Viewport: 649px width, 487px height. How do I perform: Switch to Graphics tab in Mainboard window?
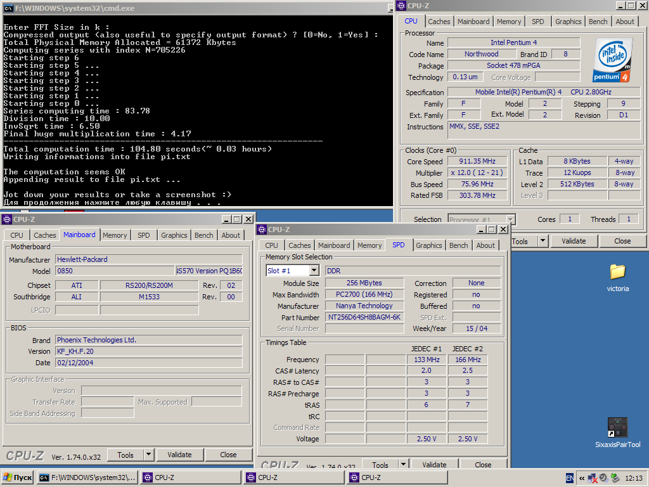174,235
